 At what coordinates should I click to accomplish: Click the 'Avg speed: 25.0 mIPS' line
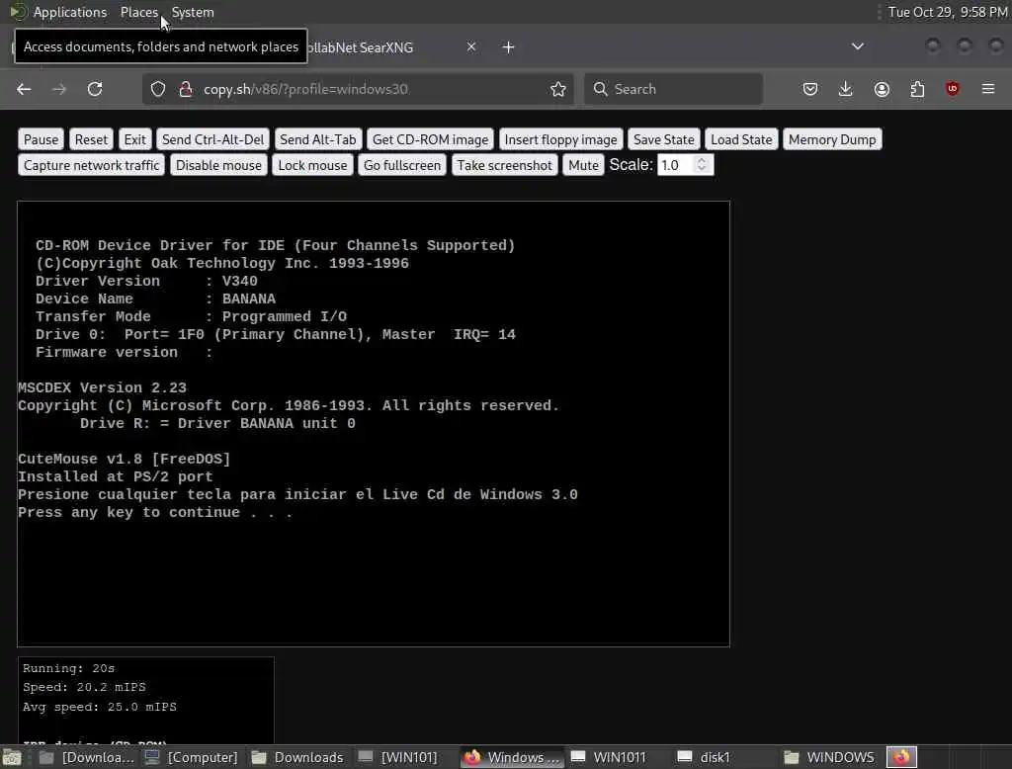100,707
